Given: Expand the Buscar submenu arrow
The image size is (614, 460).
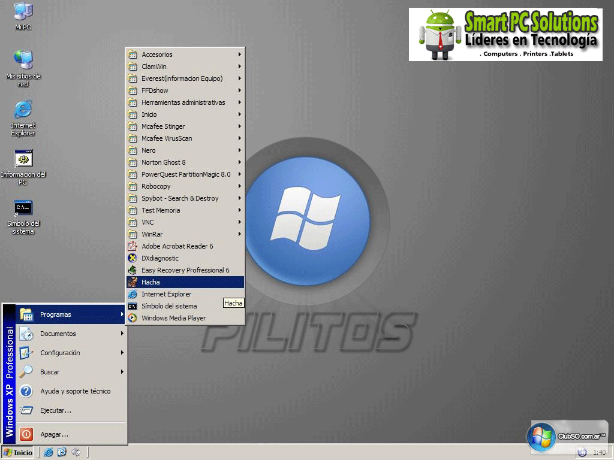Looking at the screenshot, I should pos(122,371).
